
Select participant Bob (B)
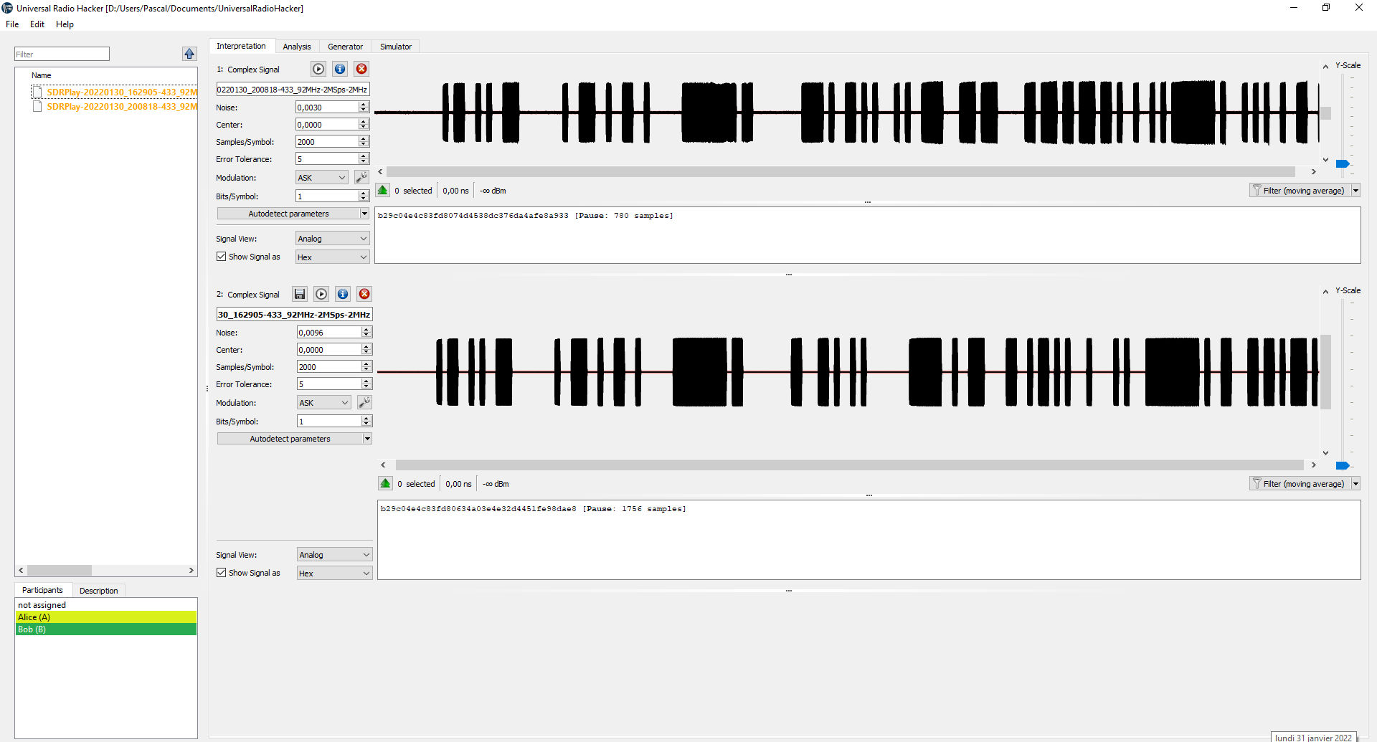point(105,629)
